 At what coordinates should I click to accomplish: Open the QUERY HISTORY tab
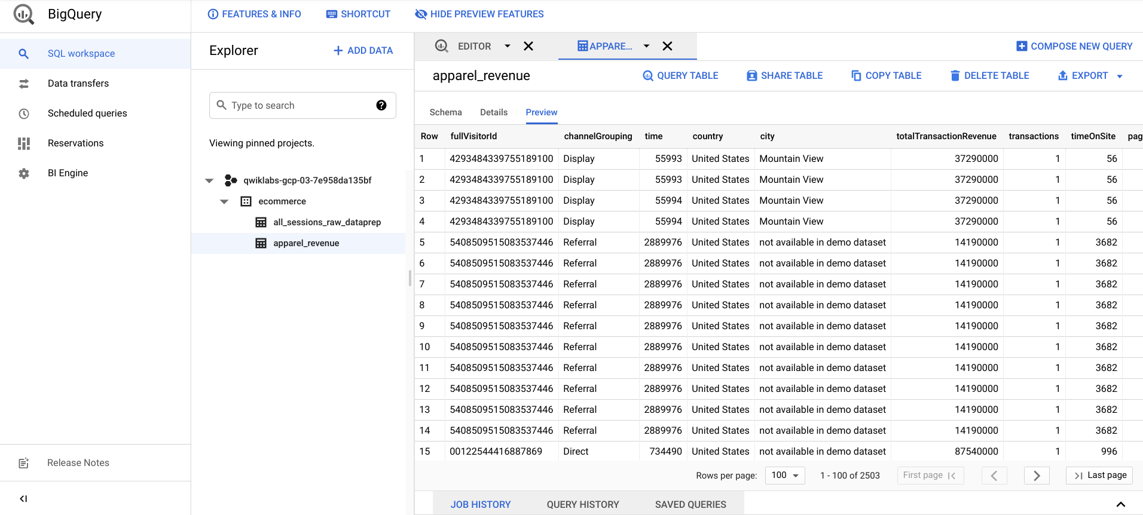[583, 504]
